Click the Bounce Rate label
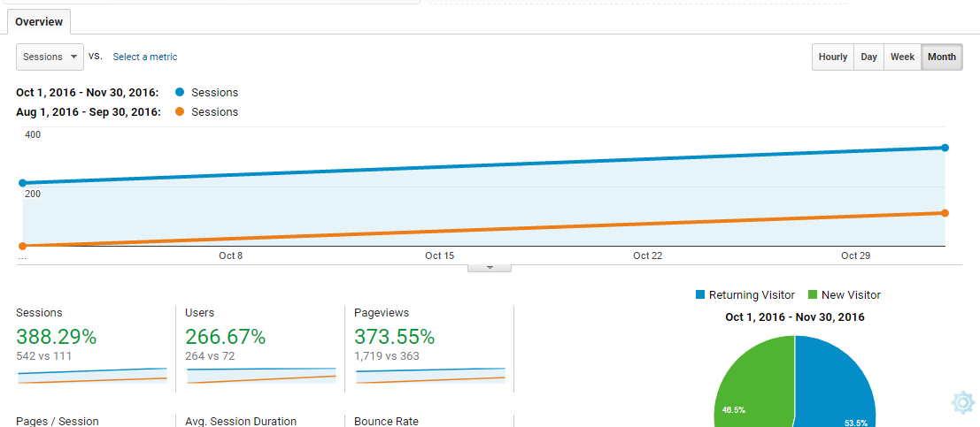Viewport: 980px width, 427px height. [x=386, y=422]
